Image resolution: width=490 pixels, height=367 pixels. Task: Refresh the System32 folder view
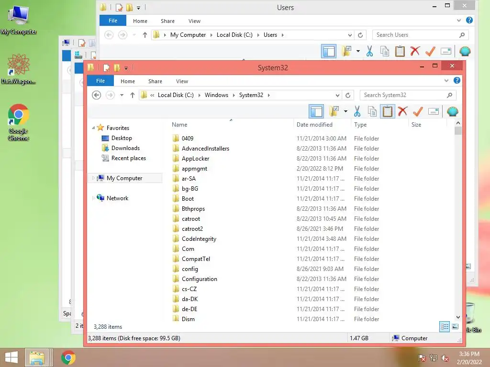click(348, 95)
